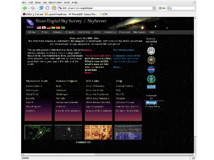Click the browser search box

pos(181,8)
